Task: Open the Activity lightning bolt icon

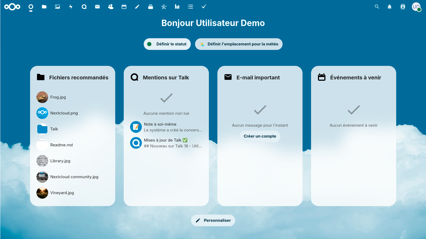Action: click(71, 7)
